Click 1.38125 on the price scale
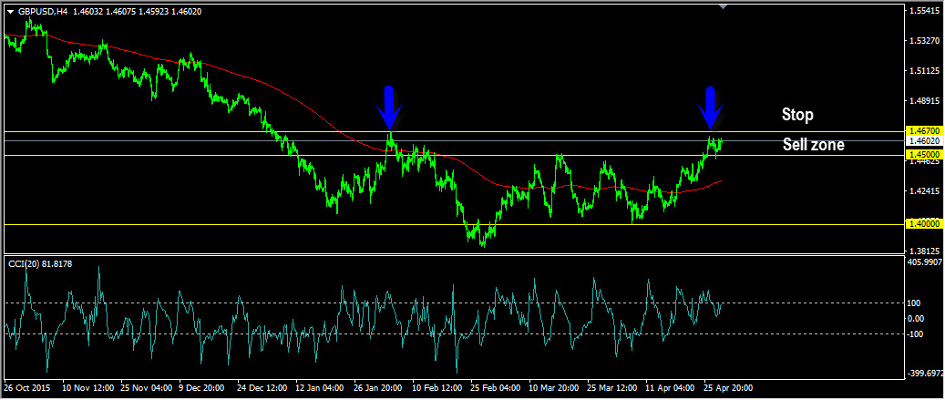The height and width of the screenshot is (400, 945). [924, 251]
